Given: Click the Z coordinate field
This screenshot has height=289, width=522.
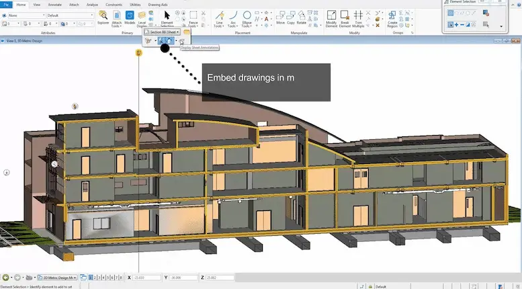Looking at the screenshot, I should tap(220, 278).
